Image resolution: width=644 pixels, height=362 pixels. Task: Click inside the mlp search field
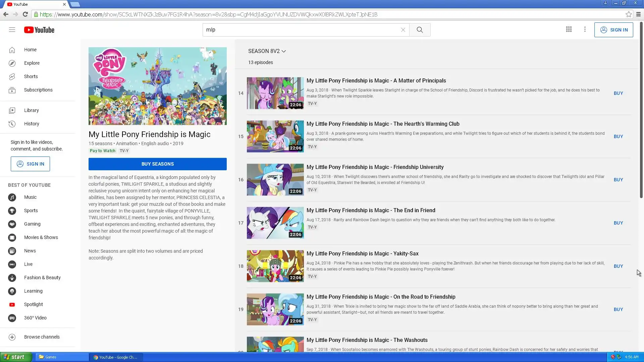[302, 30]
